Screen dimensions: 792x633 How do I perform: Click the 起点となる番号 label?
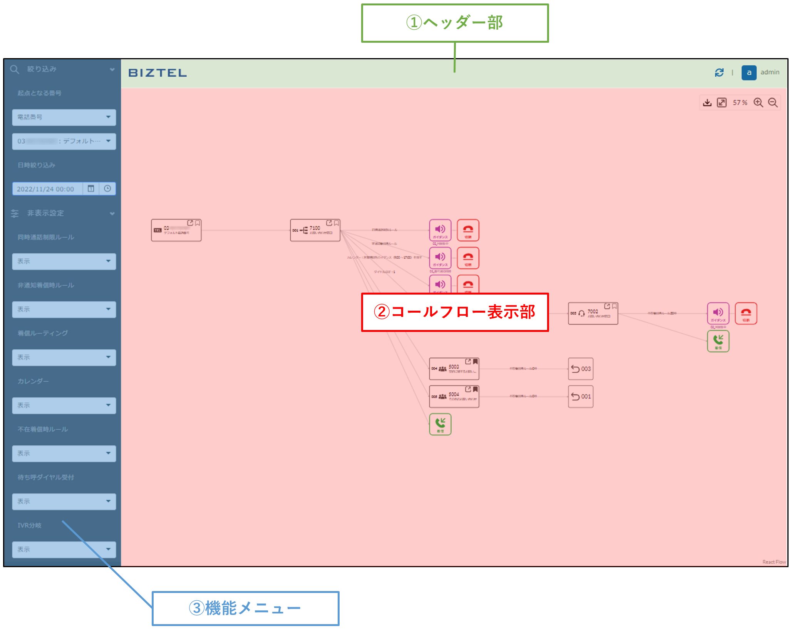(x=39, y=93)
